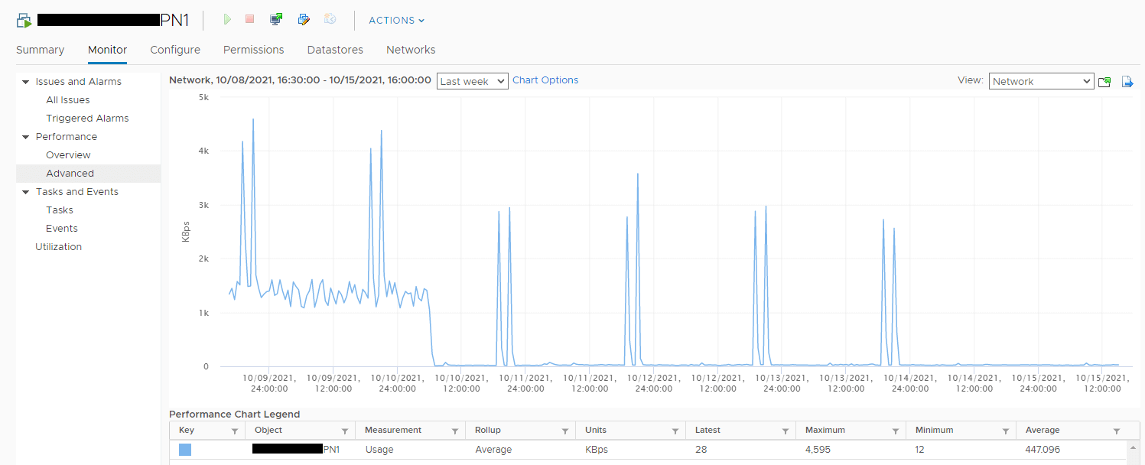Click the blue legend key color swatch
This screenshot has width=1145, height=465.
coord(185,450)
